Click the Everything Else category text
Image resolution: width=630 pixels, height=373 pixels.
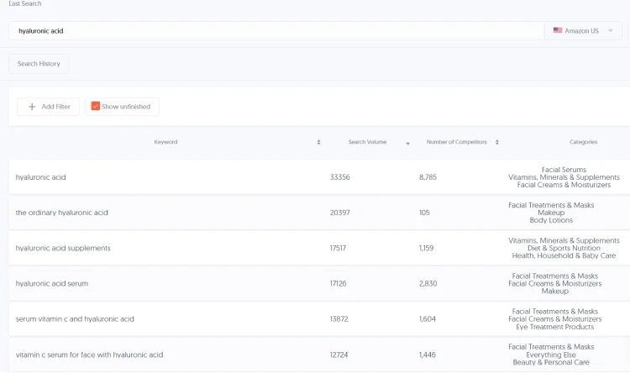click(x=551, y=355)
